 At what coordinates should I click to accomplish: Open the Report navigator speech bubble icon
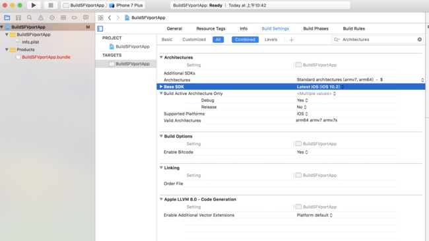tap(86, 18)
